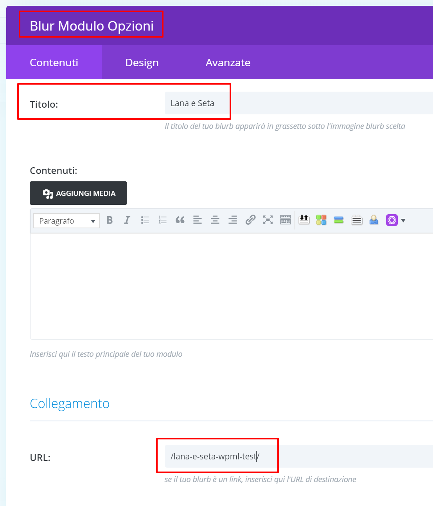
Task: Toggle italic text formatting
Action: tap(127, 220)
